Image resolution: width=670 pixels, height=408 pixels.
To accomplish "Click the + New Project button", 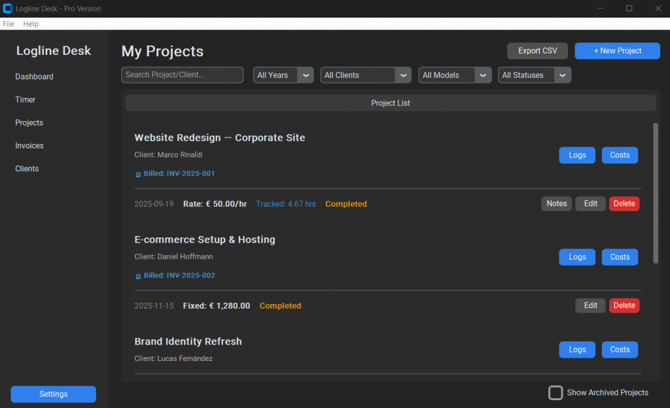I will tap(617, 51).
